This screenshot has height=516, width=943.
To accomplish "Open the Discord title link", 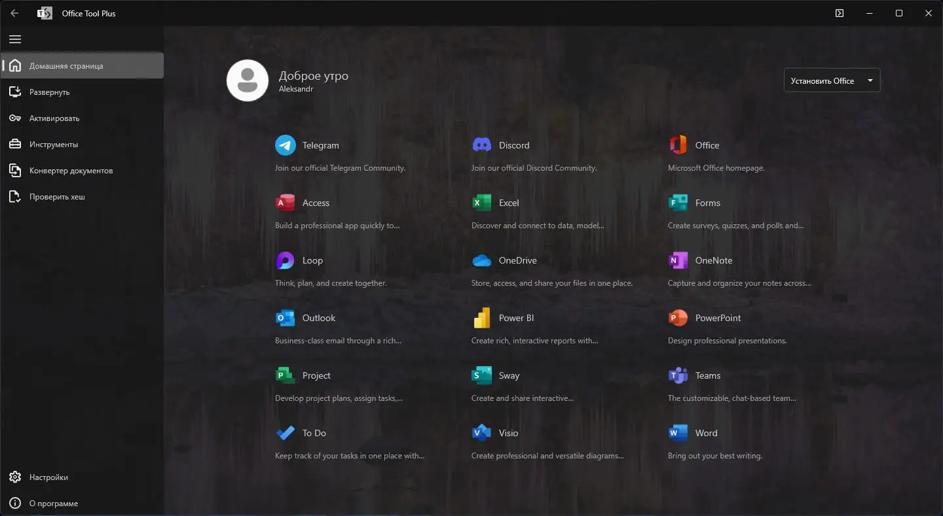I will point(514,145).
